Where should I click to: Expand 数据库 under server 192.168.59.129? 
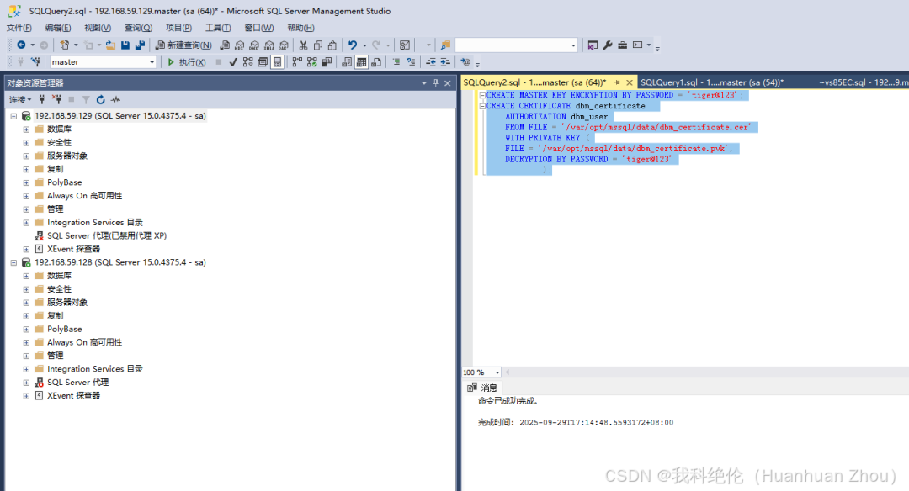[x=26, y=129]
